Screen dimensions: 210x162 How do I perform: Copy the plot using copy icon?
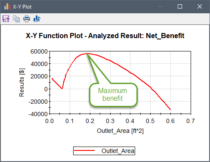16,19
